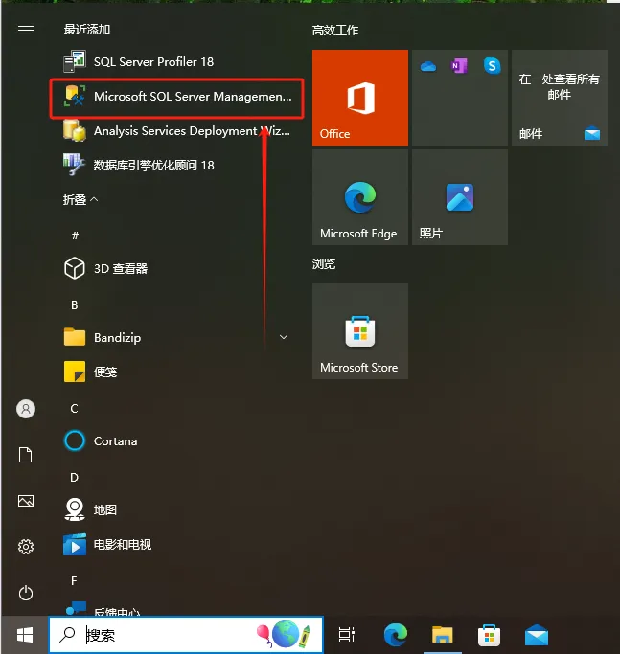Open the OneDrive small tile
Viewport: 620px width, 654px height.
(x=428, y=66)
